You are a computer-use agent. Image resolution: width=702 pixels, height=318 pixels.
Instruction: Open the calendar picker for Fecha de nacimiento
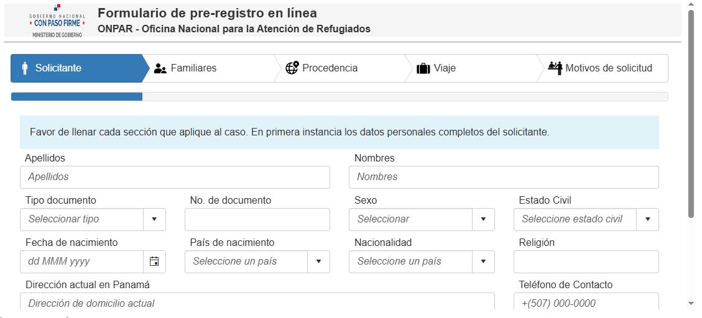(154, 261)
